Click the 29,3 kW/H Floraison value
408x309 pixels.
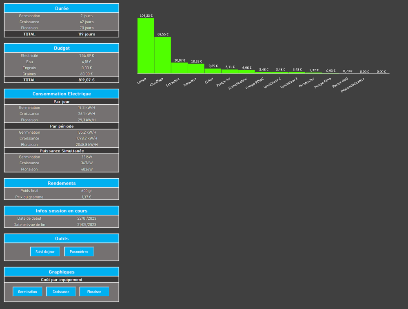point(86,120)
